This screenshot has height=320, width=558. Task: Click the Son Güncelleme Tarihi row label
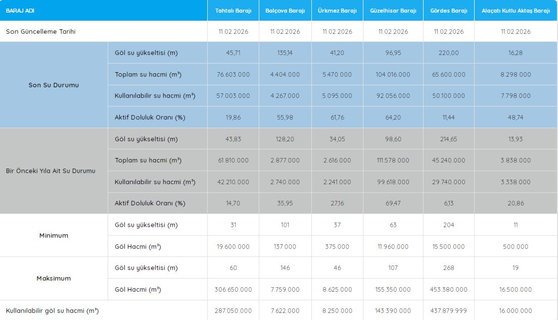(40, 31)
